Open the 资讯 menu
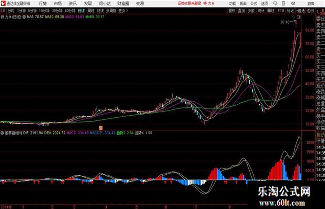 (x=73, y=3)
